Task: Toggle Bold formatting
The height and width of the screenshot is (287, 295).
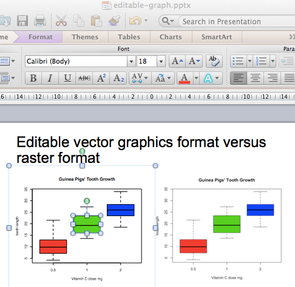Action: tap(33, 78)
